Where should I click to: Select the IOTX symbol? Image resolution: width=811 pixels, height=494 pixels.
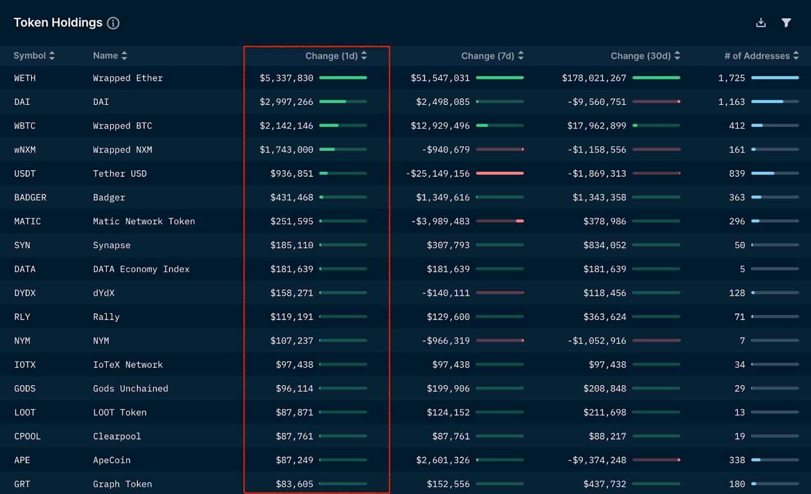click(25, 364)
